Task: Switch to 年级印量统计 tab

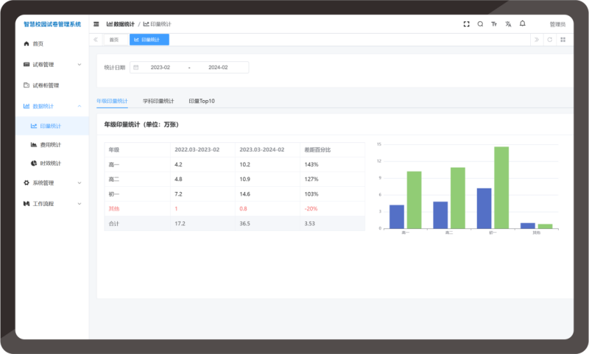Action: tap(112, 101)
